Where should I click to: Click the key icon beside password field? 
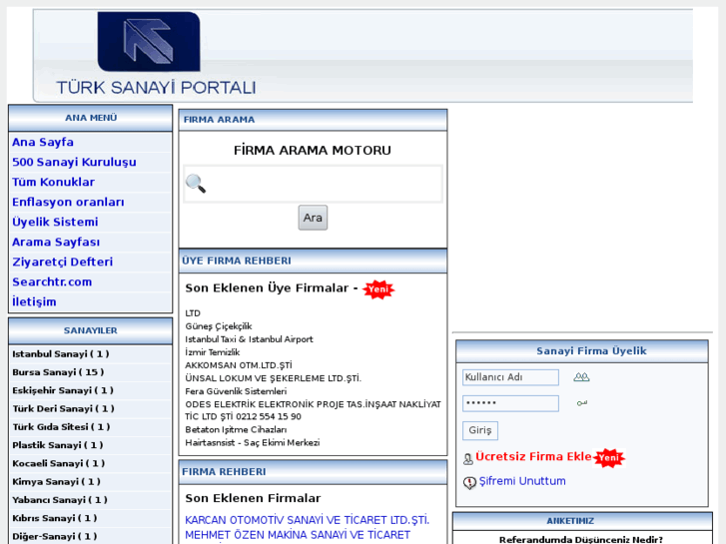581,403
